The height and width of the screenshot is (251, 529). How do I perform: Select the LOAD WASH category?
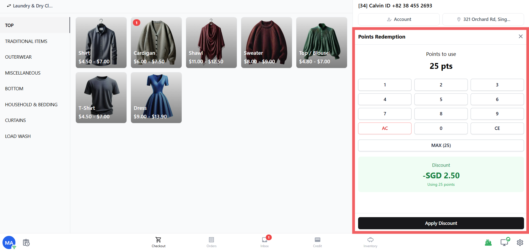tap(35, 136)
